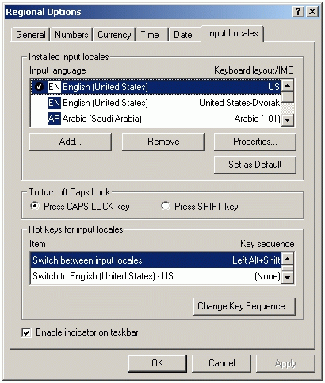This screenshot has width=325, height=383.
Task: Click the AR Arabic language icon
Action: 55,119
